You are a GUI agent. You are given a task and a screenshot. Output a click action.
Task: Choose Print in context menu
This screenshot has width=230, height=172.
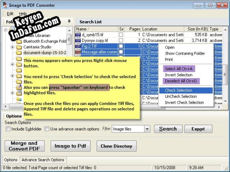coord(169,60)
